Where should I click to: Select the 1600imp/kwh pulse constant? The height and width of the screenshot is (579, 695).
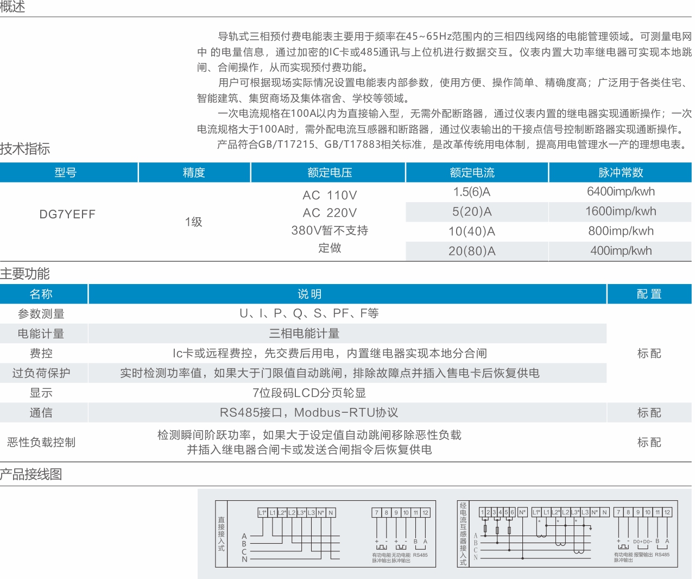(x=621, y=211)
